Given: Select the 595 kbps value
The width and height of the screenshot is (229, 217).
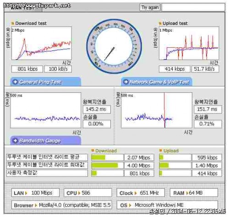Looking at the screenshot, I should click(x=207, y=157).
